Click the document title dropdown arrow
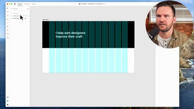194x109 pixels. 105,4
